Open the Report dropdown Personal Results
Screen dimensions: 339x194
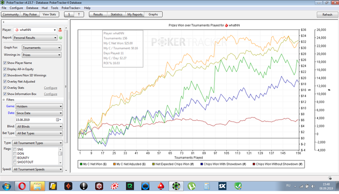click(x=35, y=38)
